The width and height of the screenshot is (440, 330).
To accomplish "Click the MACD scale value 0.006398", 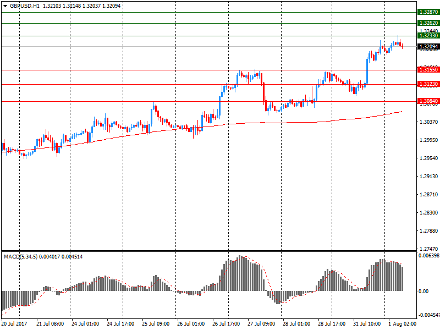I will pyautogui.click(x=429, y=256).
